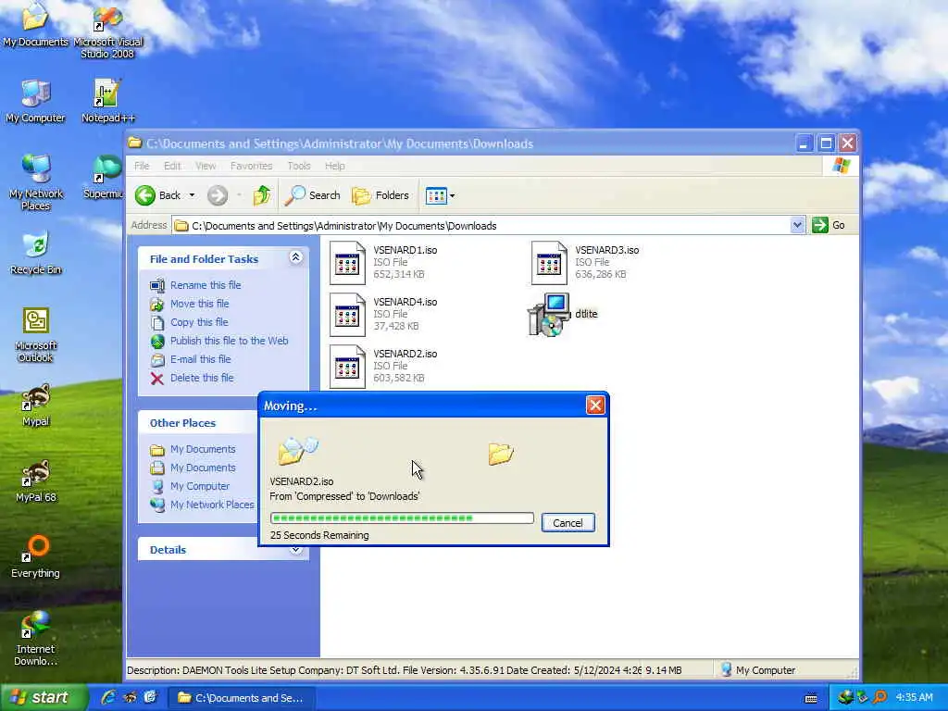
Task: Open the View menu
Action: point(206,166)
